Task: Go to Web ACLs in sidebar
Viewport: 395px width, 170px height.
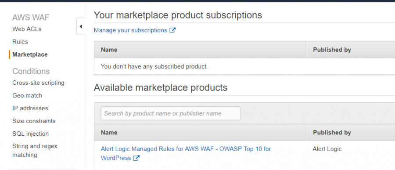Action: (x=27, y=29)
